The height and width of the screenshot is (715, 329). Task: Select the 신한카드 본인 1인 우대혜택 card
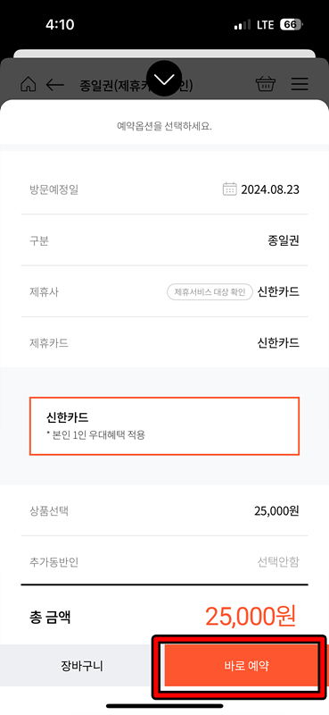tap(164, 426)
